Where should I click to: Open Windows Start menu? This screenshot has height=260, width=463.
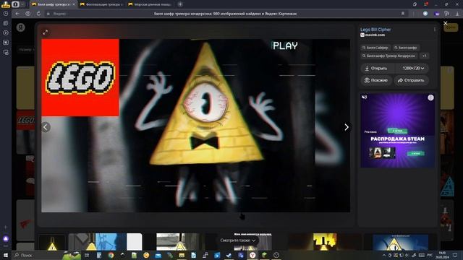[6, 255]
